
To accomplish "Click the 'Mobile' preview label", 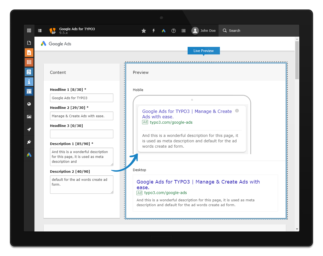I will tap(138, 90).
